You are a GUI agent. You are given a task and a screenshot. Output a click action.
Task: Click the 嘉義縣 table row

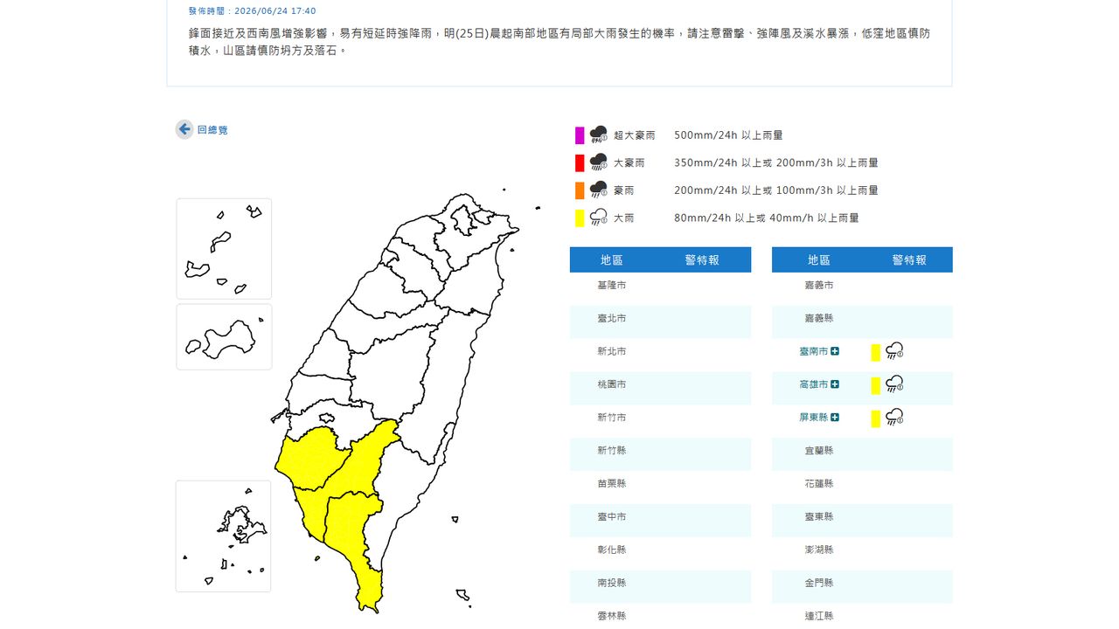[862, 321]
